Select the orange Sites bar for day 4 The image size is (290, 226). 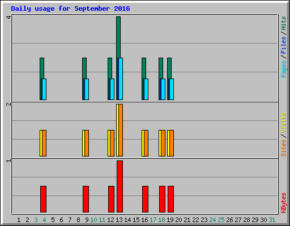coord(44,143)
